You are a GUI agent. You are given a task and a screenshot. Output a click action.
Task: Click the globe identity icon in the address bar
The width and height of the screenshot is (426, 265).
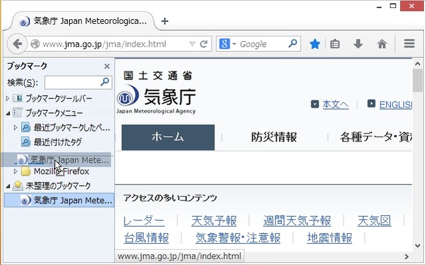tap(35, 44)
